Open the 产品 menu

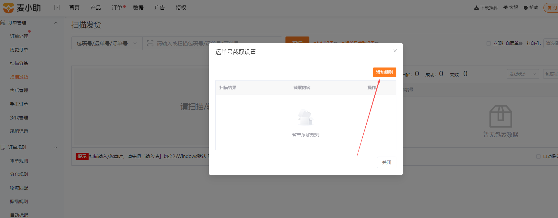point(96,7)
